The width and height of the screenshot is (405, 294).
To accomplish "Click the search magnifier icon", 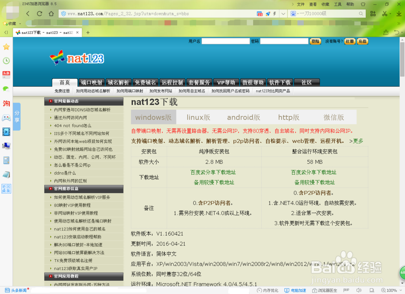I will (361, 14).
